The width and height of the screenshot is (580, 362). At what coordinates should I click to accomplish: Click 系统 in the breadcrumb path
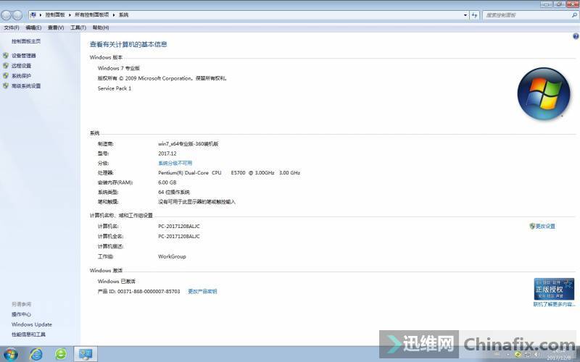pos(123,14)
